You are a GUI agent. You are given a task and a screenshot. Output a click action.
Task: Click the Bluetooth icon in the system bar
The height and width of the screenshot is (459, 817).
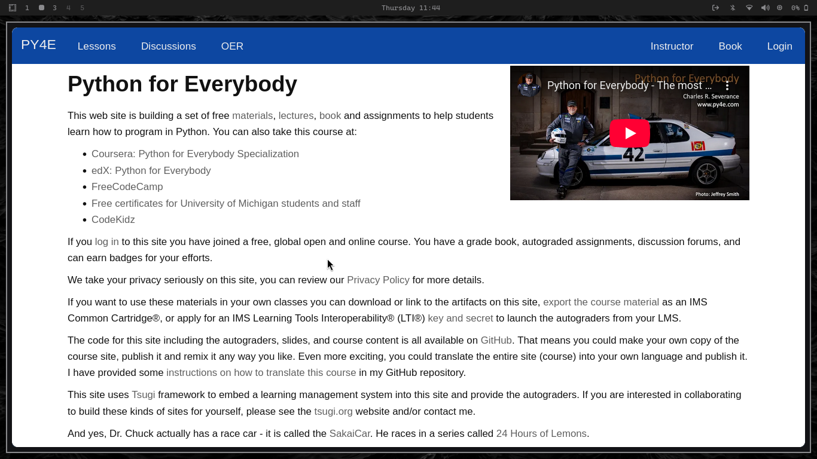(732, 8)
